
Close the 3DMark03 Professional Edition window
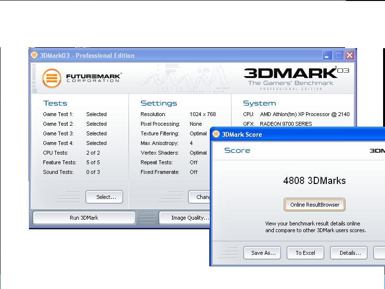coord(350,55)
